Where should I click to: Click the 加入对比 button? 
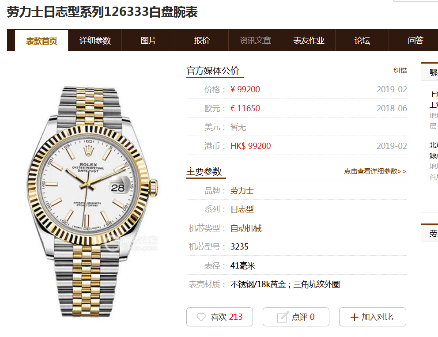[x=372, y=317]
